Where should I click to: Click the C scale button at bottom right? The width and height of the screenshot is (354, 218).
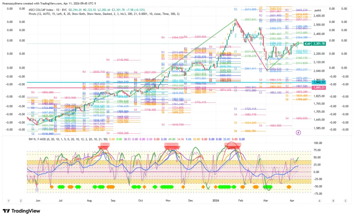pos(346,200)
